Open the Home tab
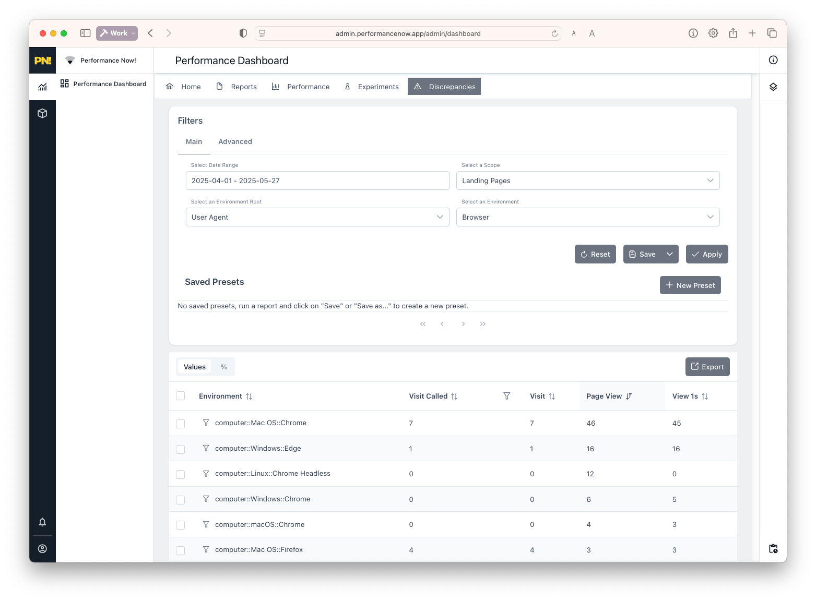Image resolution: width=816 pixels, height=601 pixels. (183, 87)
